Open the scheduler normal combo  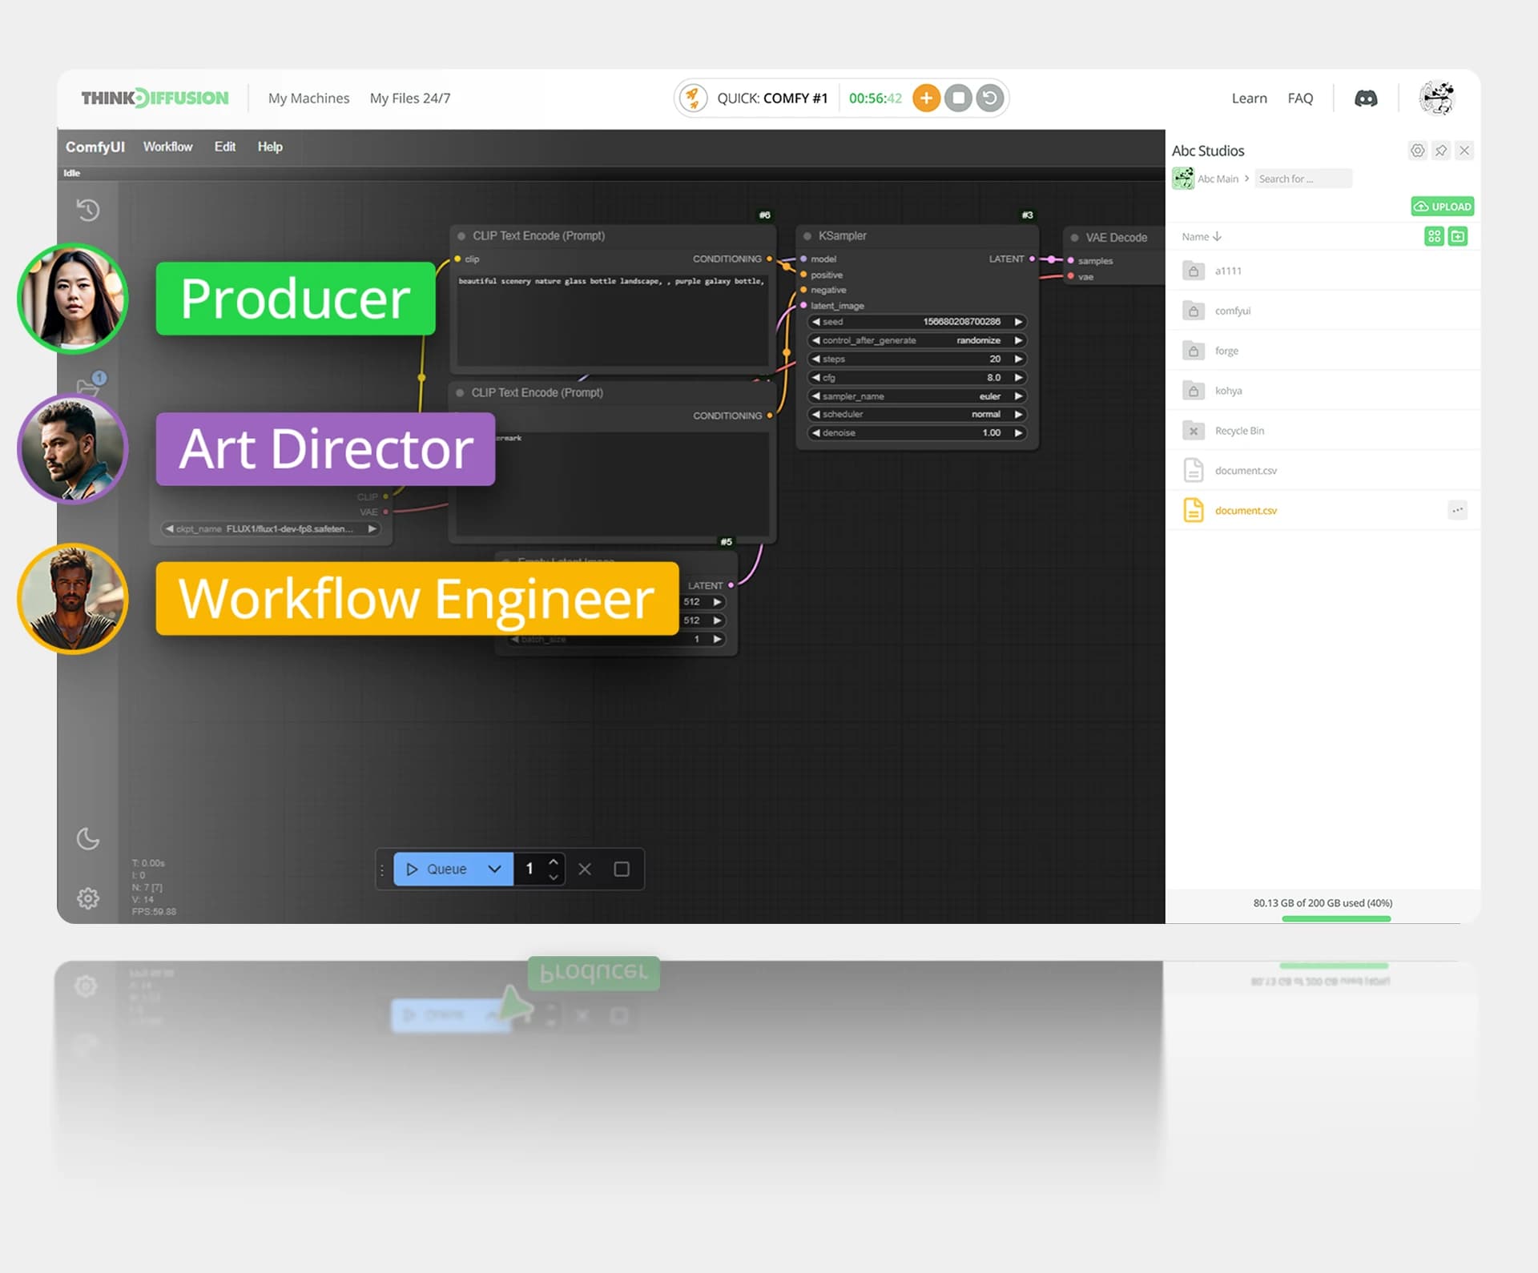pos(917,414)
